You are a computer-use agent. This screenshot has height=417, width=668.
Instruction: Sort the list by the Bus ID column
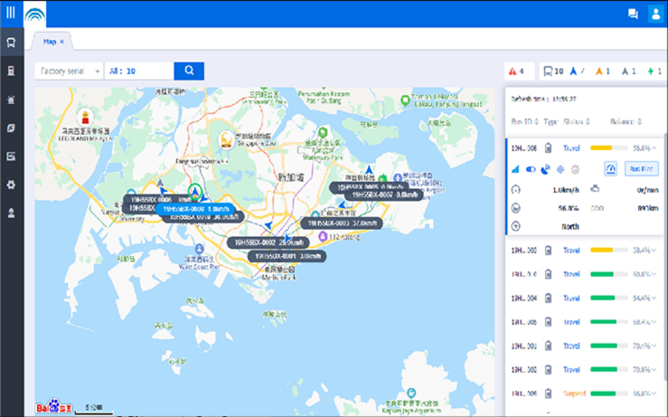pos(524,121)
